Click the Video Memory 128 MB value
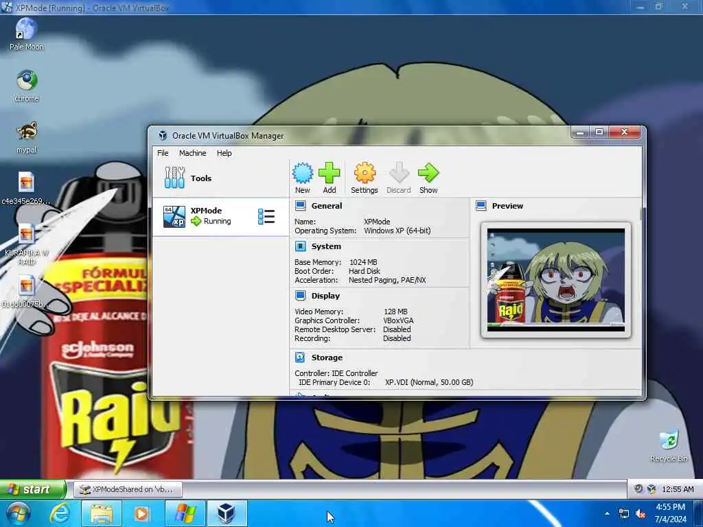703x527 pixels. [395, 312]
